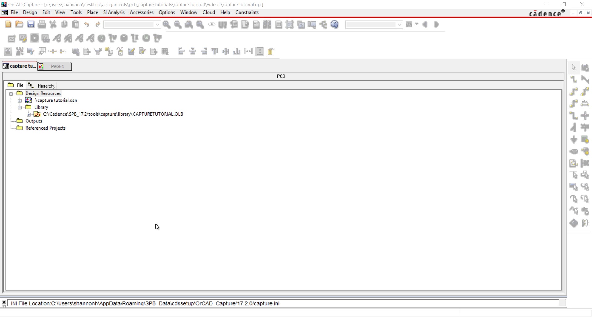
Task: Open the View menu
Action: pyautogui.click(x=60, y=12)
